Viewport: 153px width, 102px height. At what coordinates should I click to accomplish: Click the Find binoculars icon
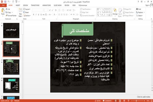coord(137,9)
